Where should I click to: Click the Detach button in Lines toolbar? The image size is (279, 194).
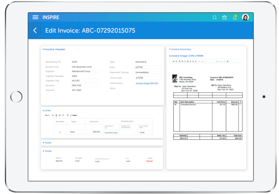[74, 115]
